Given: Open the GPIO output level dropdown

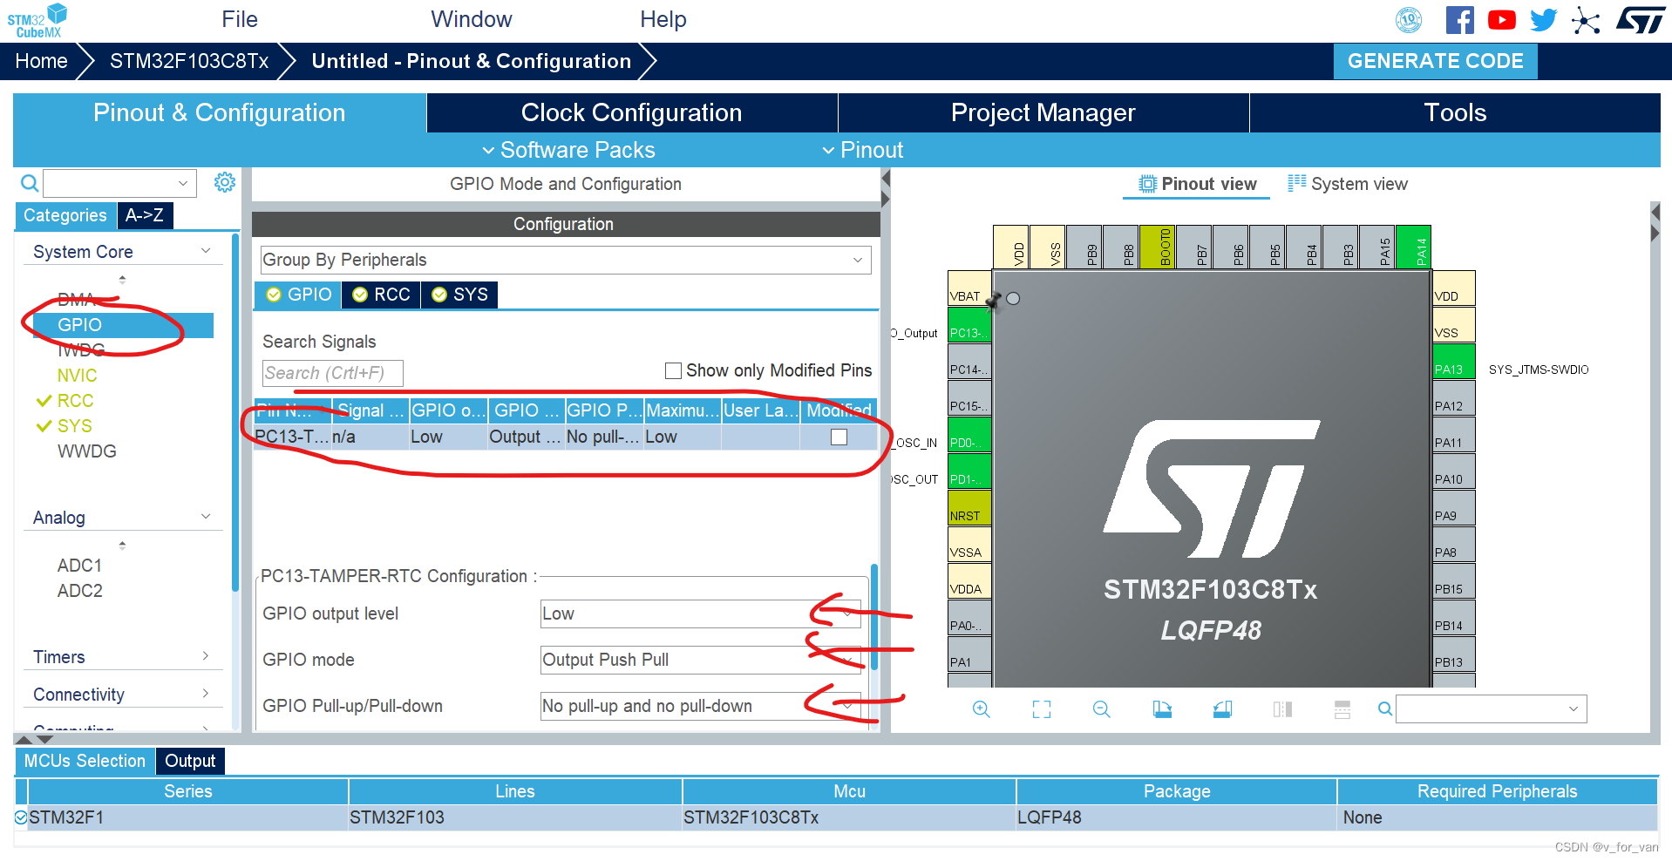Looking at the screenshot, I should coord(701,614).
